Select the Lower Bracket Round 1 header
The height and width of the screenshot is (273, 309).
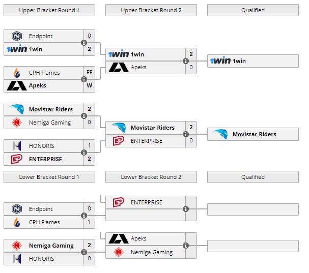click(49, 177)
